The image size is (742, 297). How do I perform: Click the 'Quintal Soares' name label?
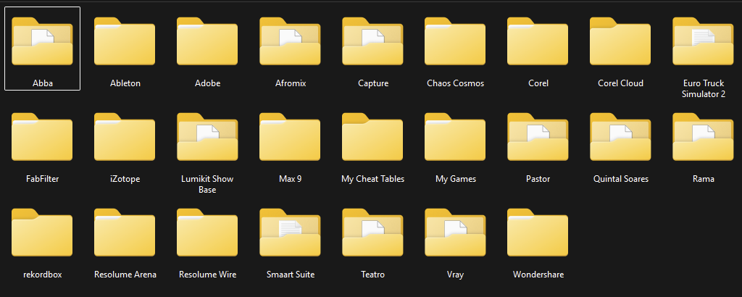(621, 179)
